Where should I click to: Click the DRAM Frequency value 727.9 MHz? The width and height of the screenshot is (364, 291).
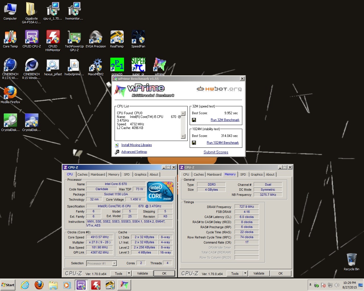coord(247,207)
